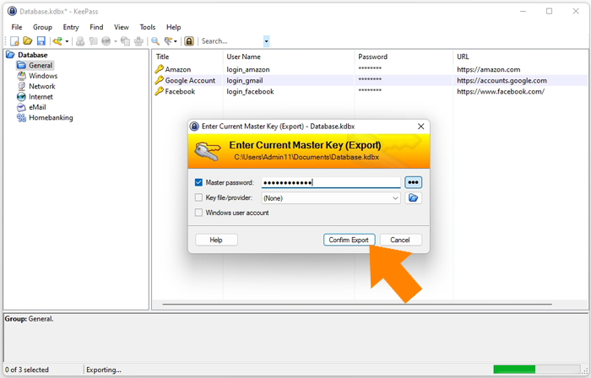This screenshot has width=591, height=378.
Task: Click the Find magnifier toolbar icon
Action: 155,40
